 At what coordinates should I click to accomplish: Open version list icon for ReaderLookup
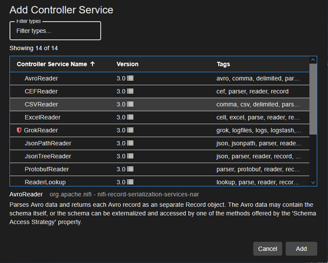(x=130, y=182)
